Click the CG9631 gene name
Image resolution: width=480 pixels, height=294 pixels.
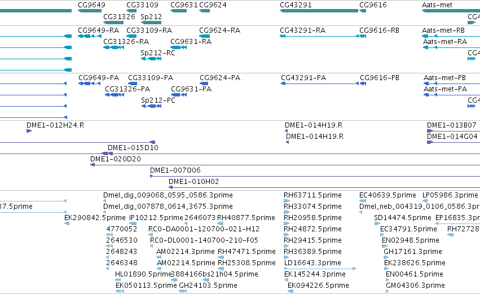pyautogui.click(x=184, y=5)
